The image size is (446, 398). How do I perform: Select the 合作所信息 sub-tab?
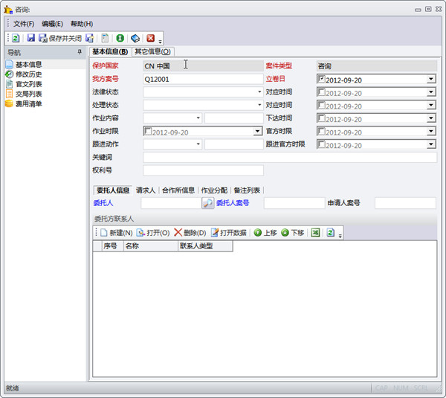point(178,190)
